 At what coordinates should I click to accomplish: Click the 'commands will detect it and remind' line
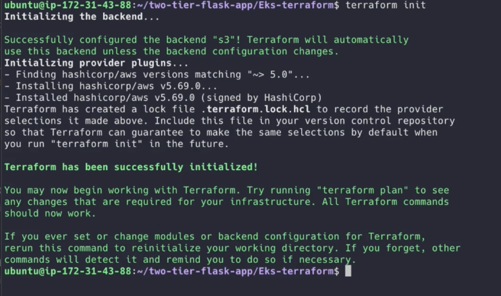pos(180,260)
